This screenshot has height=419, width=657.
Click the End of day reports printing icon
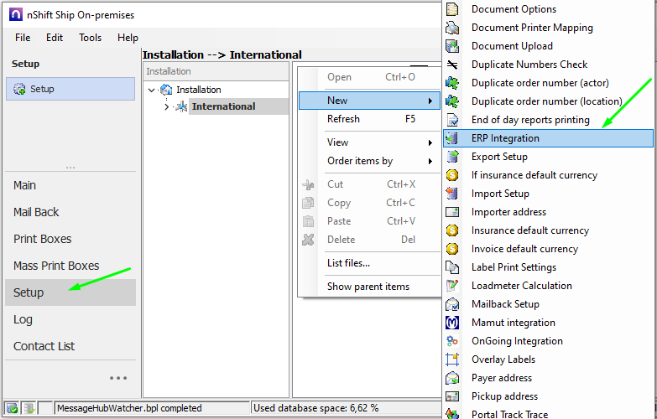(x=452, y=120)
